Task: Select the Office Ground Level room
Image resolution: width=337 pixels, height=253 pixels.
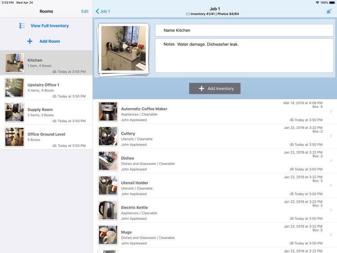Action: [x=46, y=137]
